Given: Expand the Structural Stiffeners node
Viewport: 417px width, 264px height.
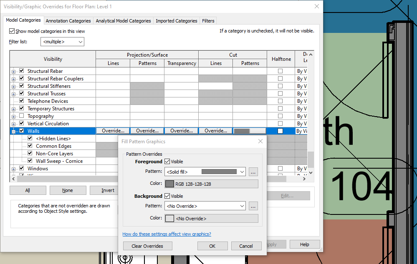Looking at the screenshot, I should click(x=13, y=87).
